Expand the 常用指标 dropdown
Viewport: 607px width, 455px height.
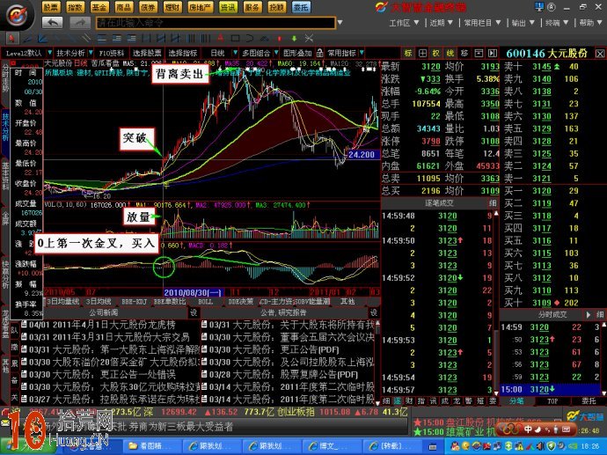tap(362, 53)
